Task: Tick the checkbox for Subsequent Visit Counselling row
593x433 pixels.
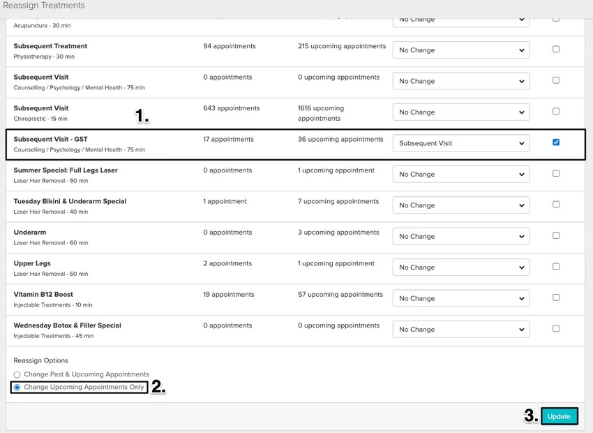Action: [556, 80]
